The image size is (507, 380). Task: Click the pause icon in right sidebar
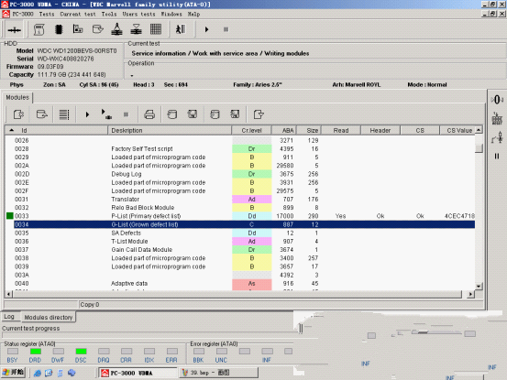pyautogui.click(x=497, y=157)
